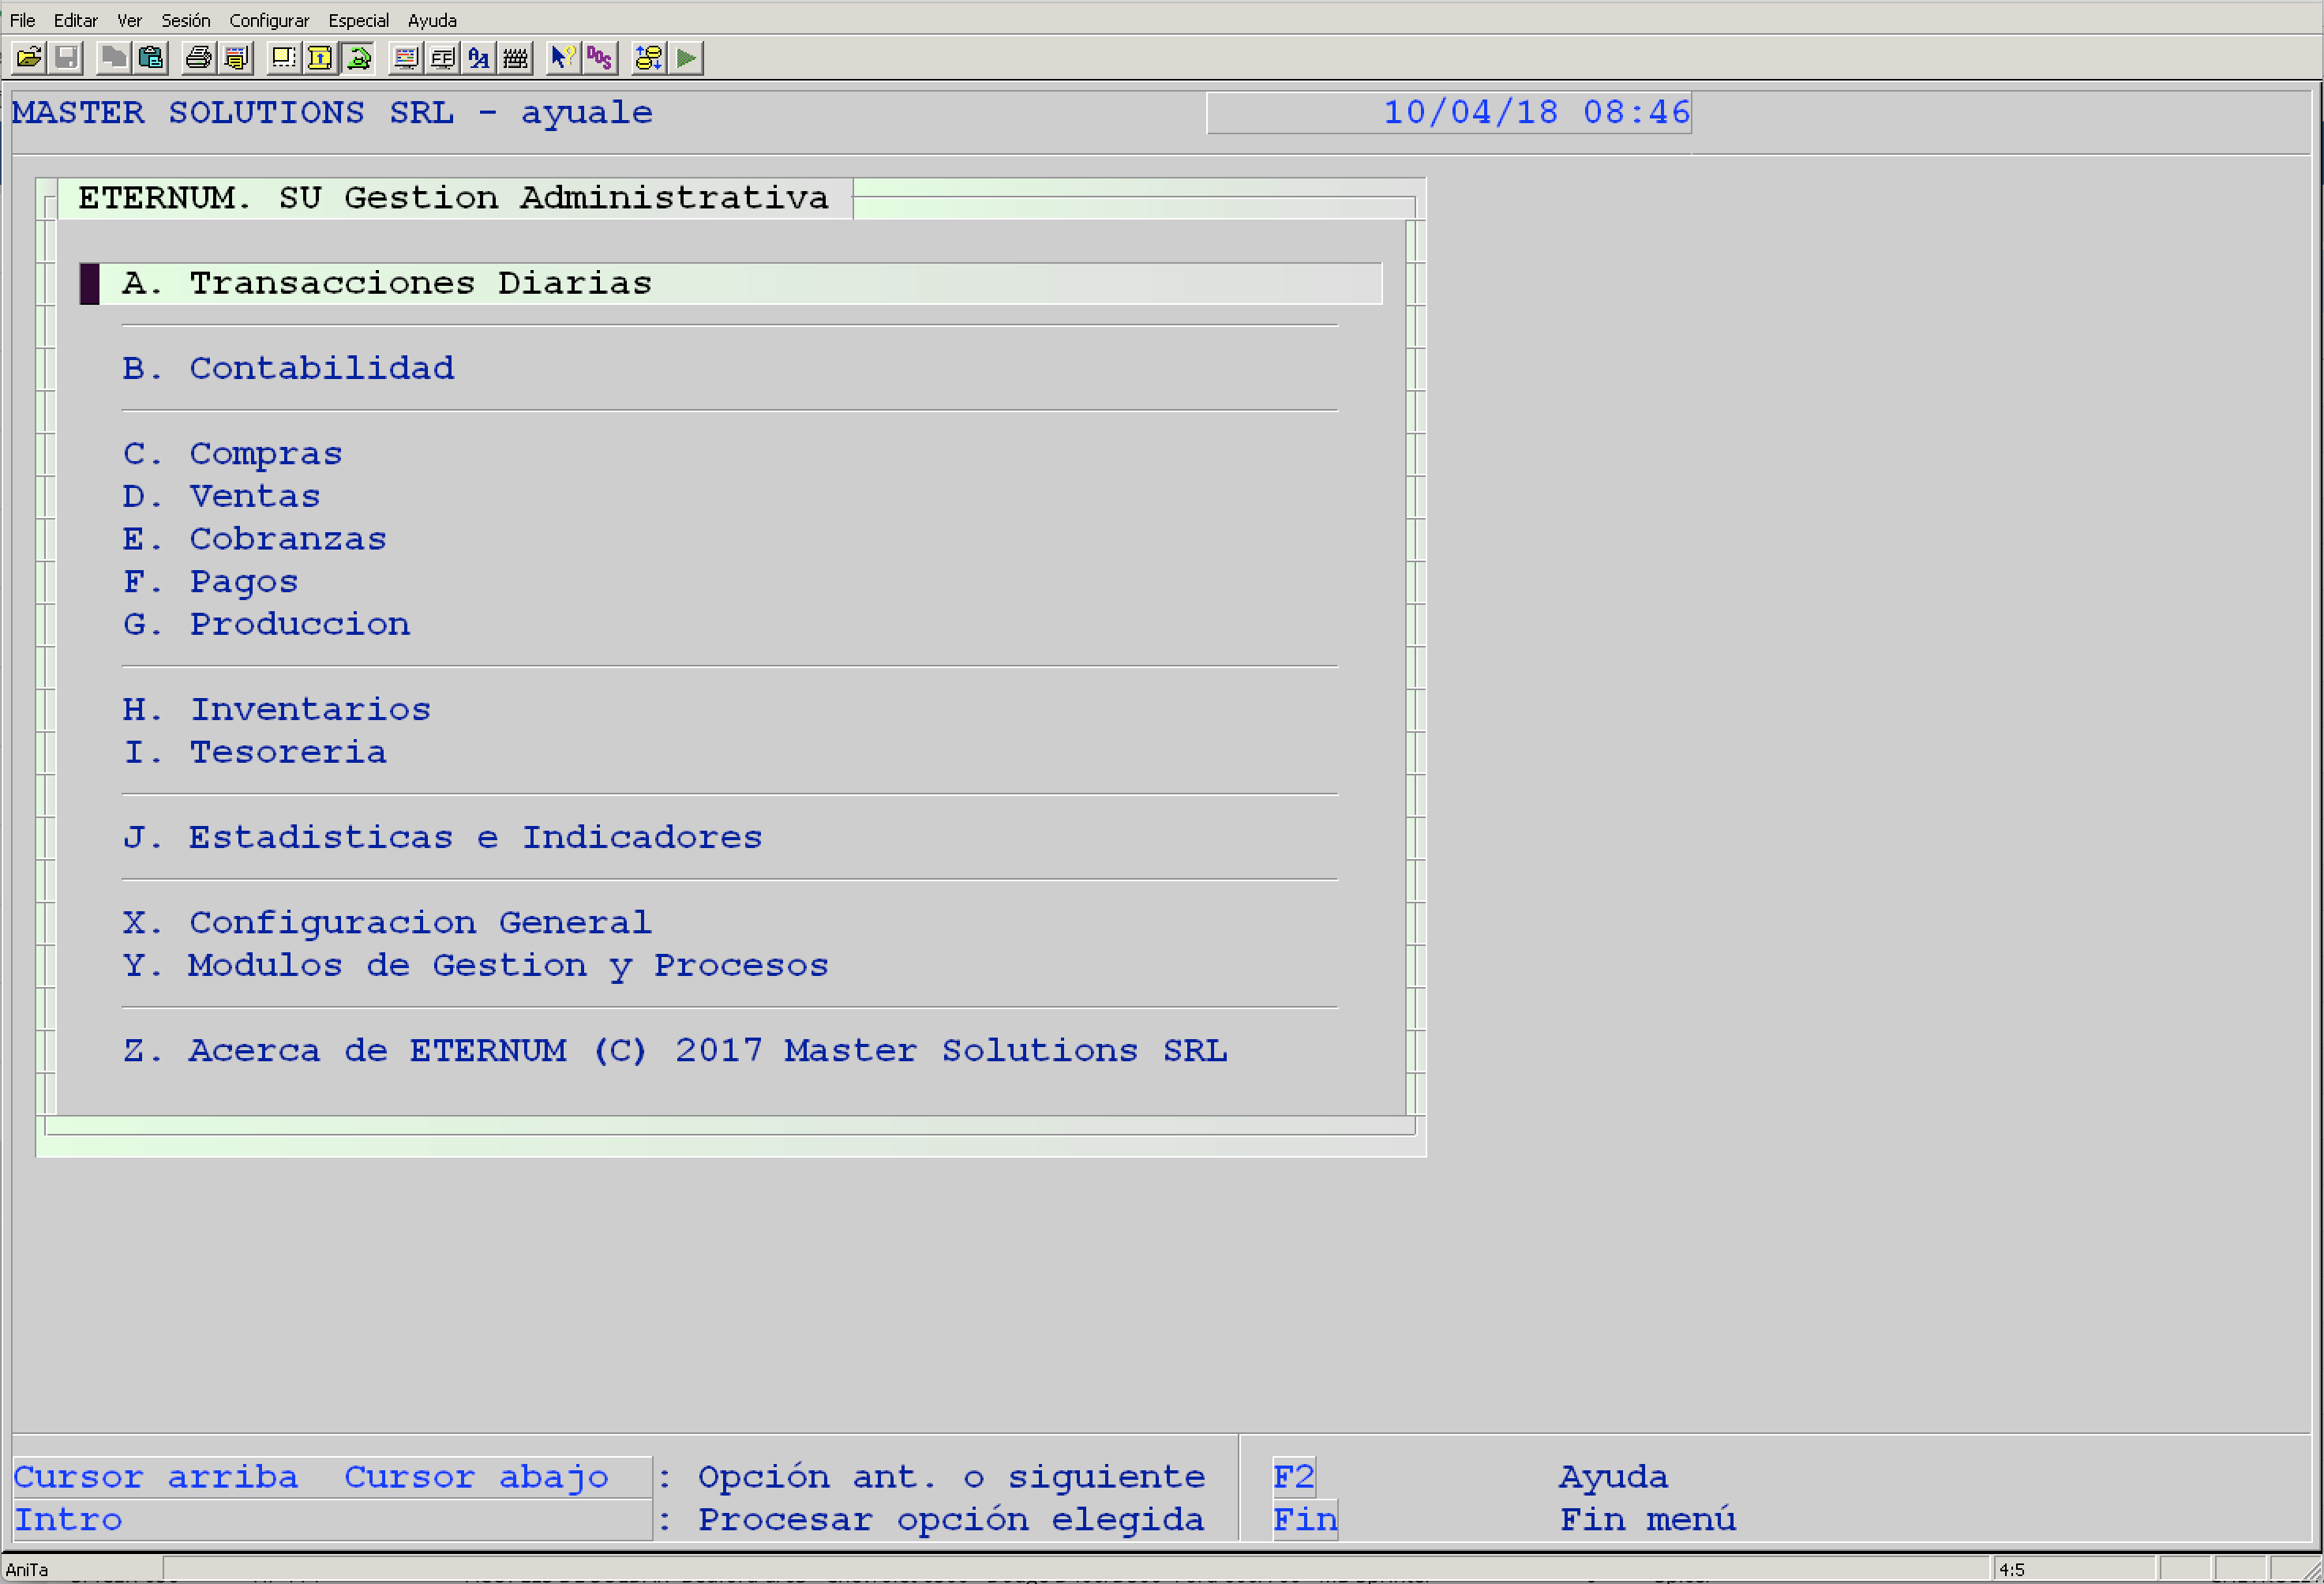This screenshot has height=1584, width=2324.
Task: Open the Sesión menu
Action: (186, 20)
